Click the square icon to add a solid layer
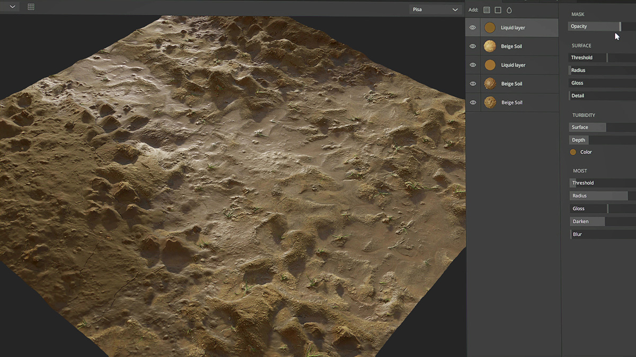 (x=499, y=10)
